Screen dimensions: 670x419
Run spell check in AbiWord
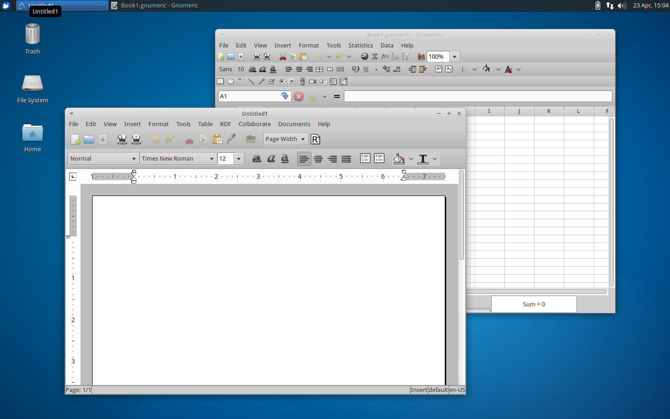point(251,139)
